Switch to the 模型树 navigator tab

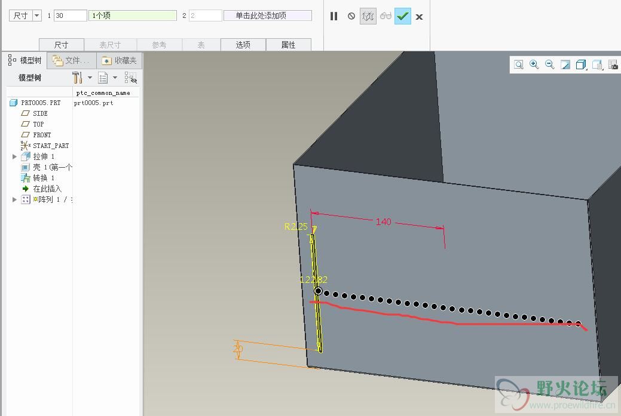25,60
